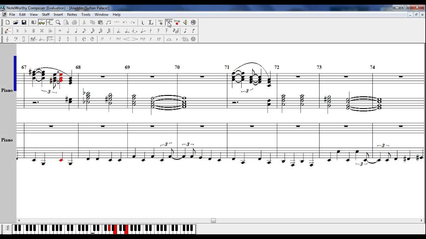Click the add staff icon
Viewport: 426px width, 239px height.
tap(8, 31)
